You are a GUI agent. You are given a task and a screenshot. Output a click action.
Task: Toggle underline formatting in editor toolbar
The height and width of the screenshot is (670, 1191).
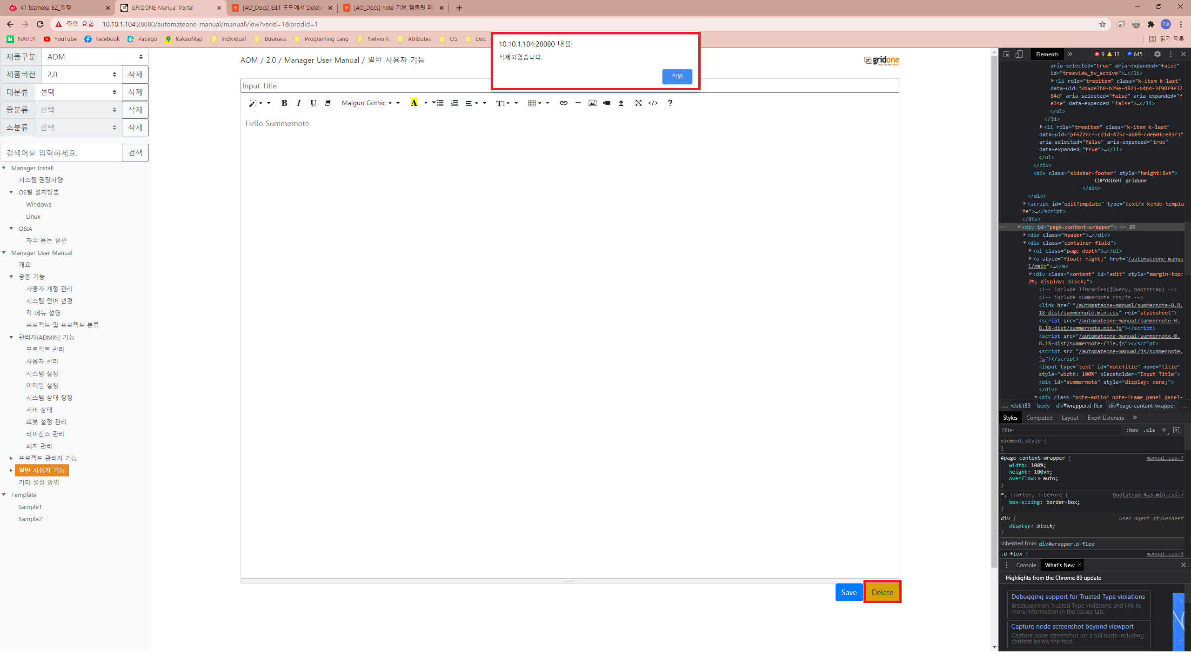[313, 103]
